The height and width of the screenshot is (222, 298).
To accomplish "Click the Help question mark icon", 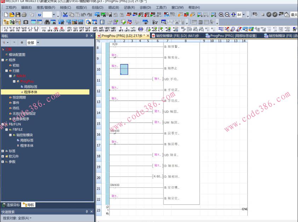I will pyautogui.click(x=39, y=15).
